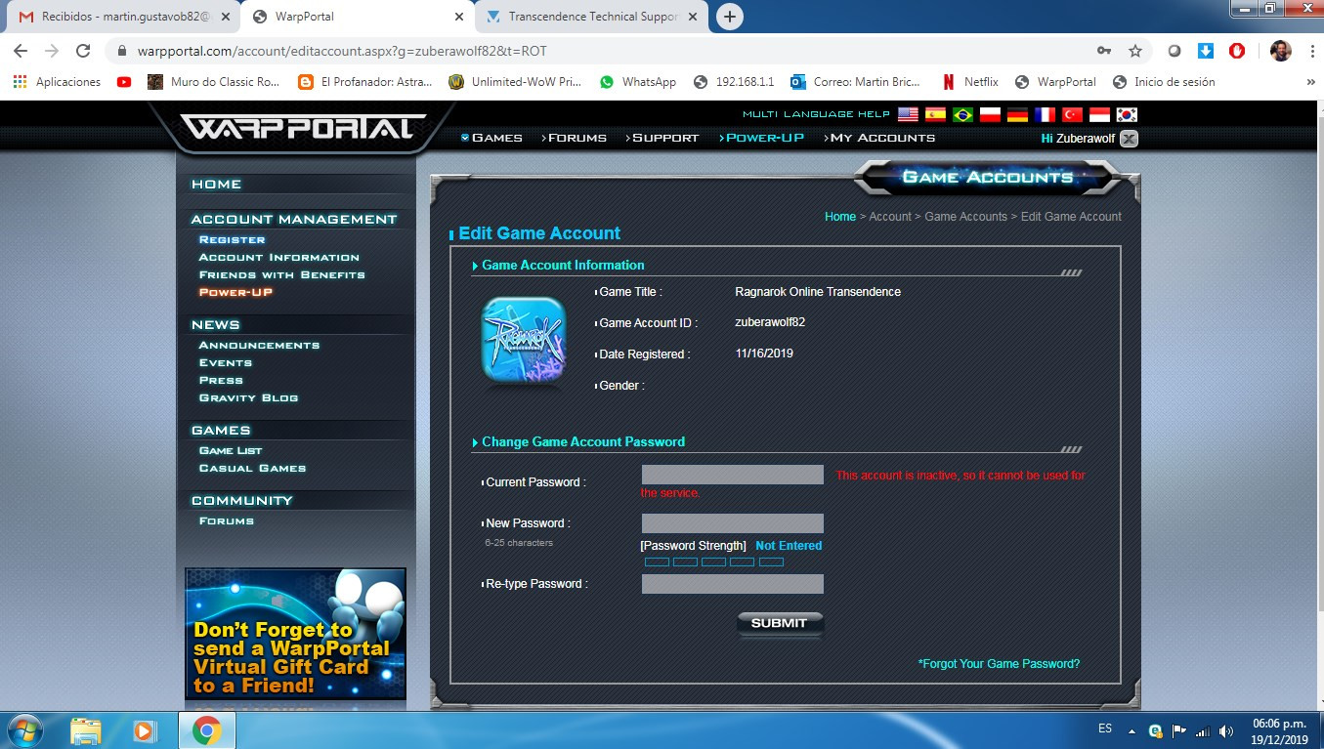Image resolution: width=1324 pixels, height=749 pixels.
Task: Go to Home in sidebar
Action: coord(216,184)
